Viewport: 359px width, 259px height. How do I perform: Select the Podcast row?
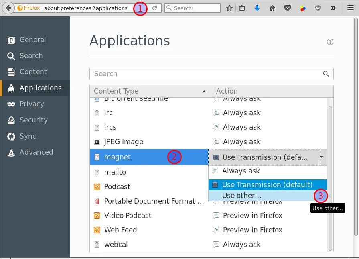(x=149, y=187)
